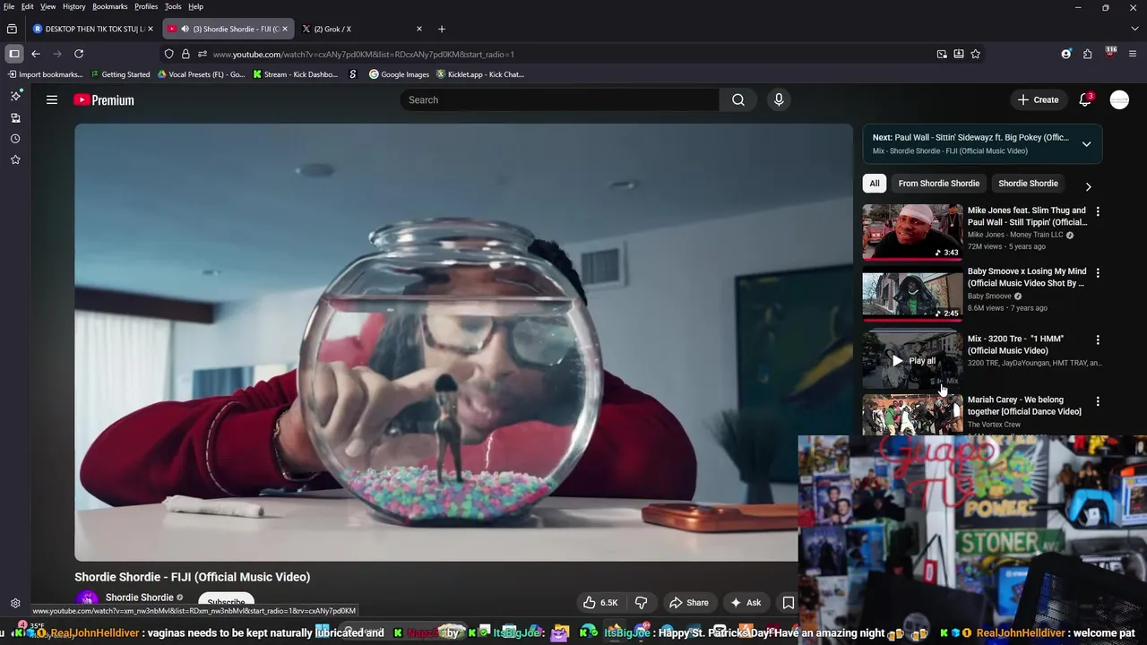Screen dimensions: 1147x645
Task: Open the Google Images bookmark
Action: tap(399, 74)
